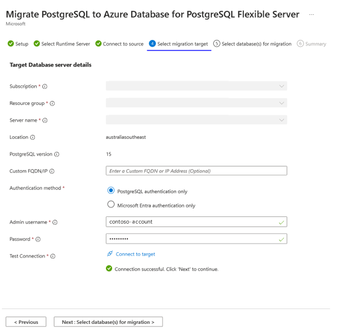Screen dimensions: 342x330
Task: Click the step 6 circle icon
Action: coord(300,43)
